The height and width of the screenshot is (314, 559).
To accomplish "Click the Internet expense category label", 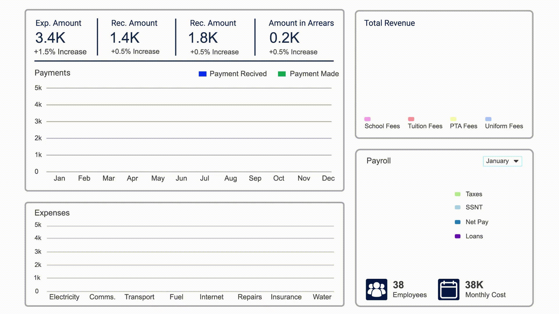I will click(x=212, y=297).
